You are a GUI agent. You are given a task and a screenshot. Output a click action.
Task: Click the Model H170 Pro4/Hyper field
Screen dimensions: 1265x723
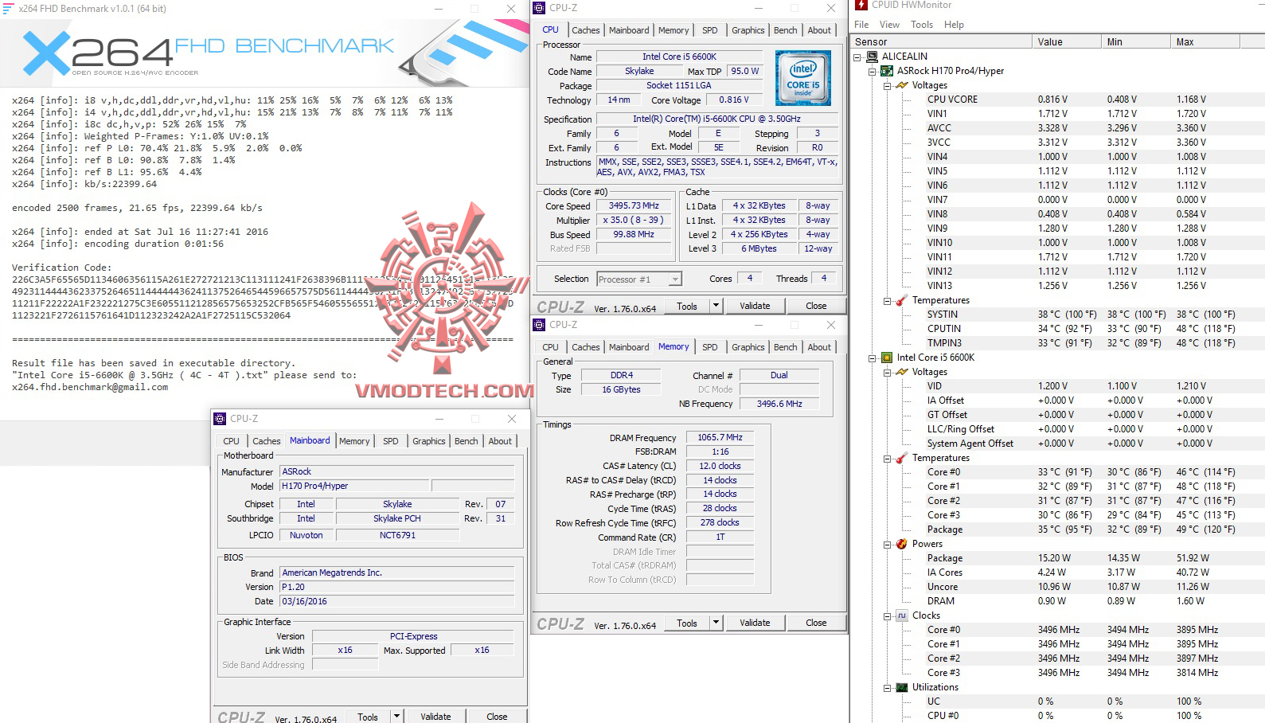pos(354,486)
